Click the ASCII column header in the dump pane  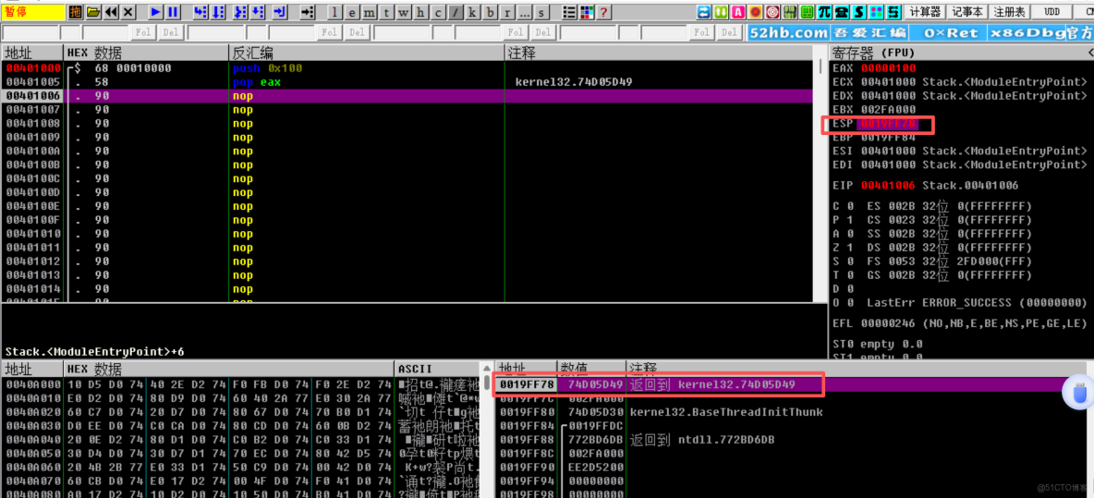point(438,369)
